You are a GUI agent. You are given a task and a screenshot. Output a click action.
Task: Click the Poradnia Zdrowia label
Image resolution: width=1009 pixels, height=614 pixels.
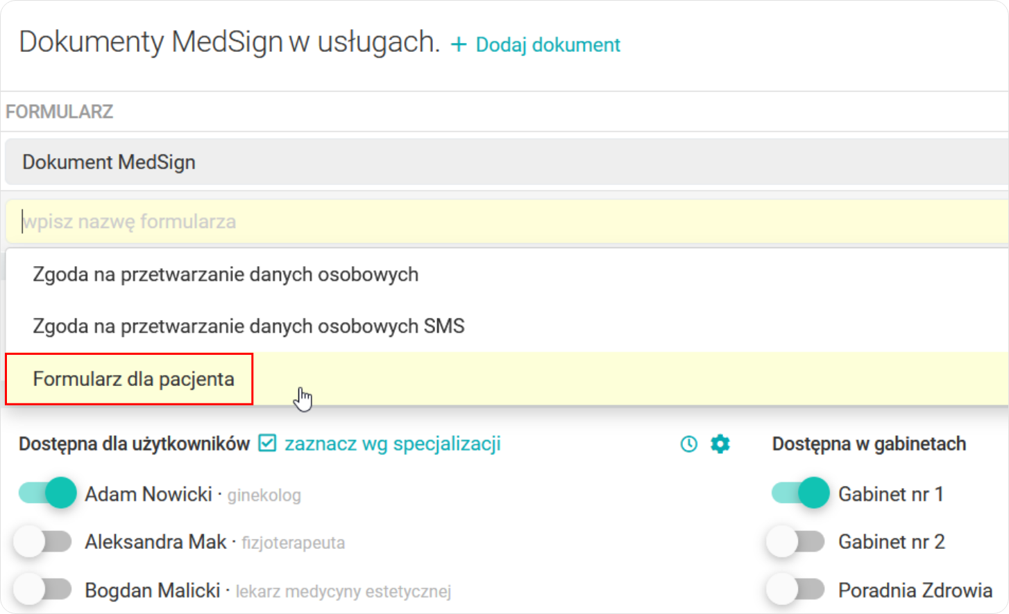915,590
